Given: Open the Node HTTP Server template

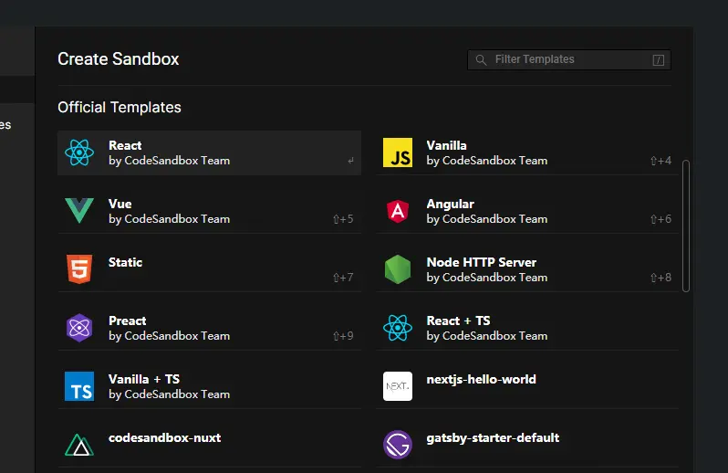Looking at the screenshot, I should tap(481, 262).
